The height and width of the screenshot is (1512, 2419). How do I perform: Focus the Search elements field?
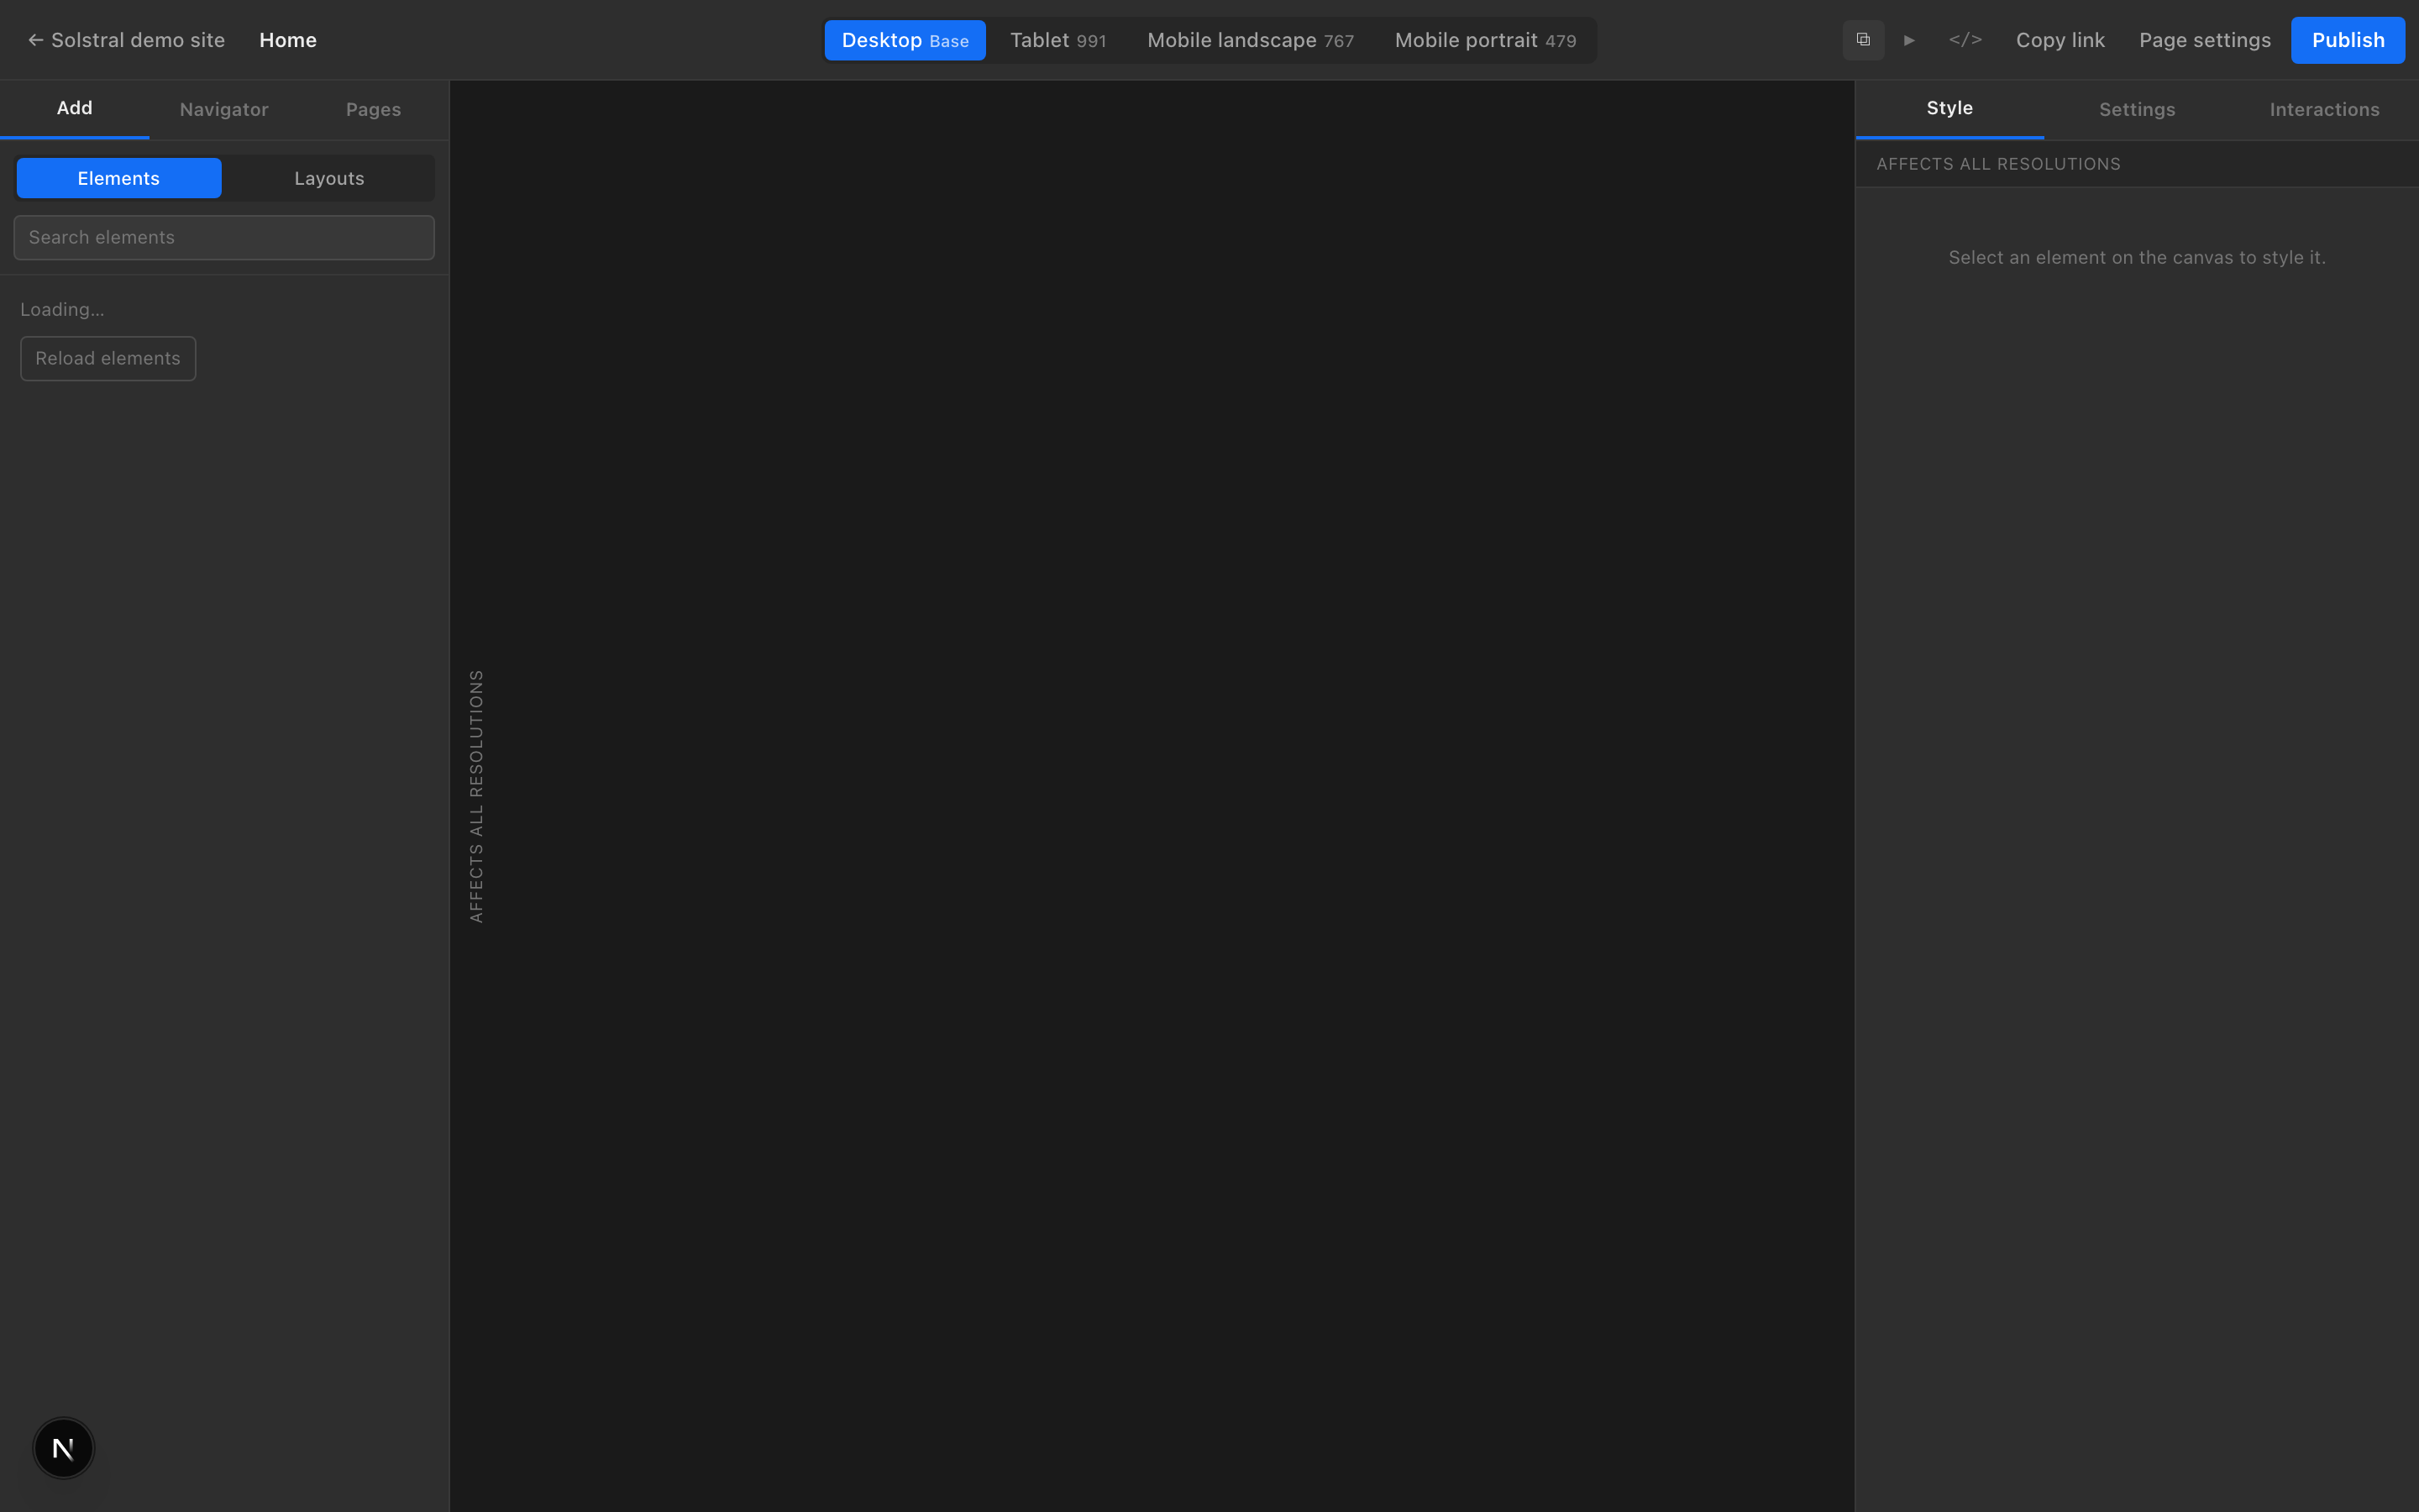[x=224, y=238]
